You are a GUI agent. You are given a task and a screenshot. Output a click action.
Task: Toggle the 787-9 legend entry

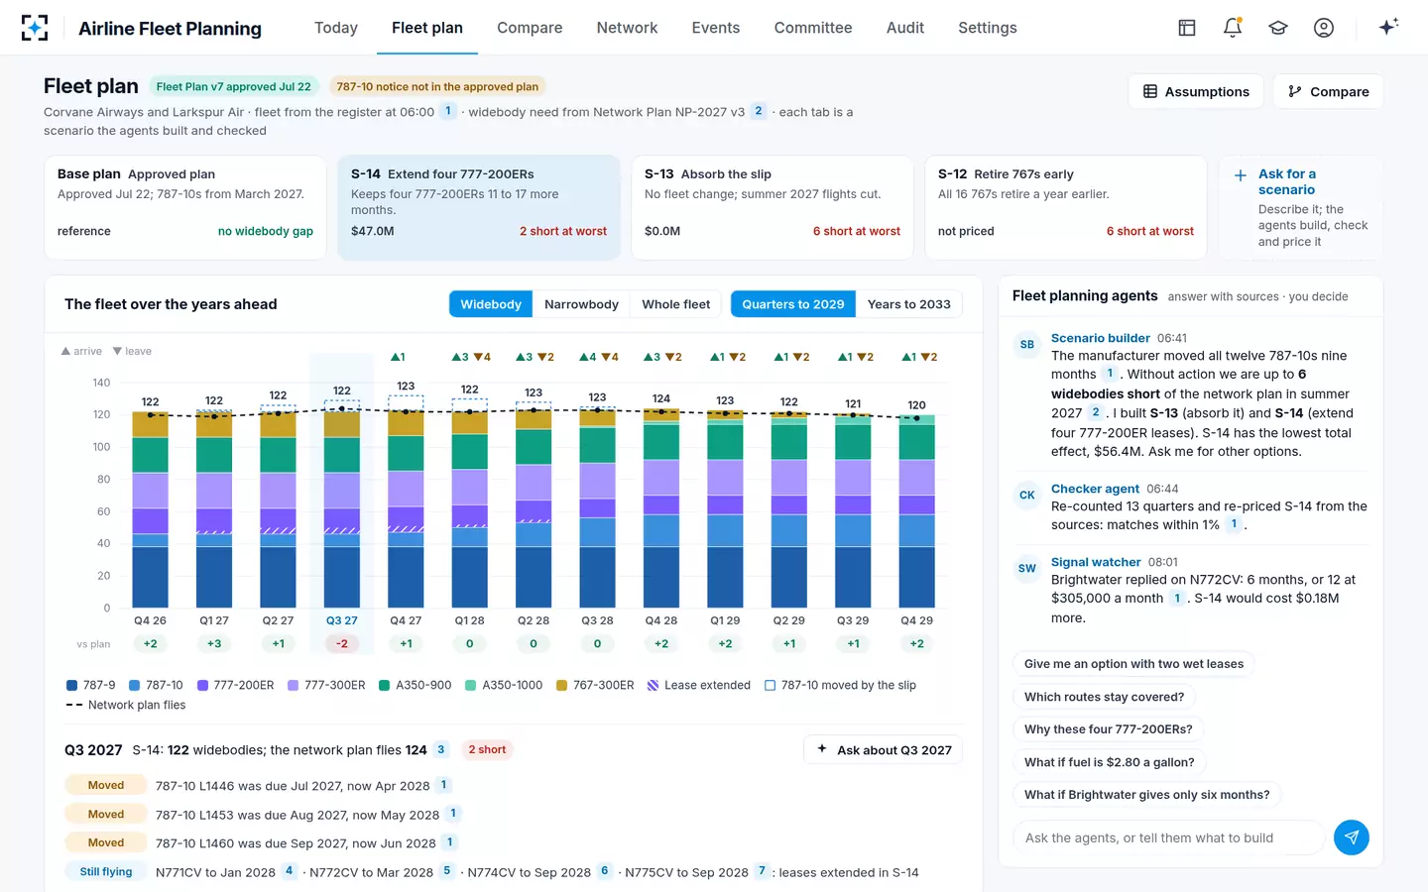(90, 685)
